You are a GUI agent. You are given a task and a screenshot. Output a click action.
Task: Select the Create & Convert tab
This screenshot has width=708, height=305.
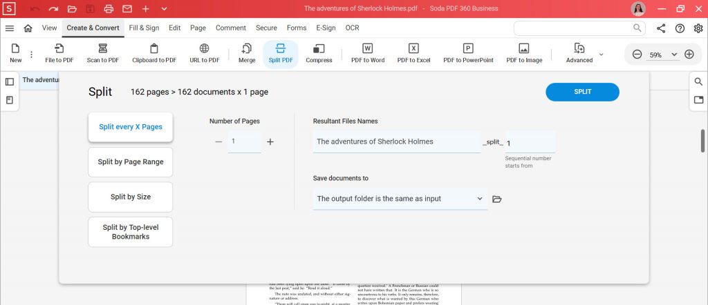[x=93, y=28]
